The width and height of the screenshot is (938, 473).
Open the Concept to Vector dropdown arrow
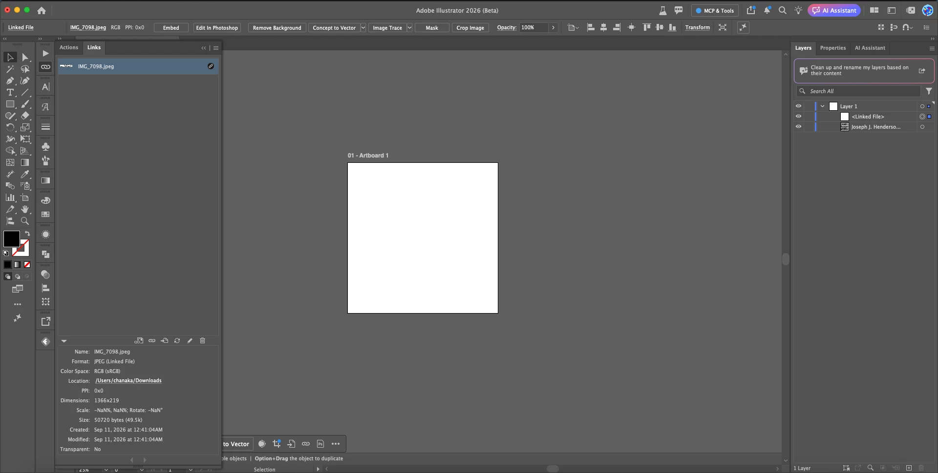pyautogui.click(x=363, y=28)
